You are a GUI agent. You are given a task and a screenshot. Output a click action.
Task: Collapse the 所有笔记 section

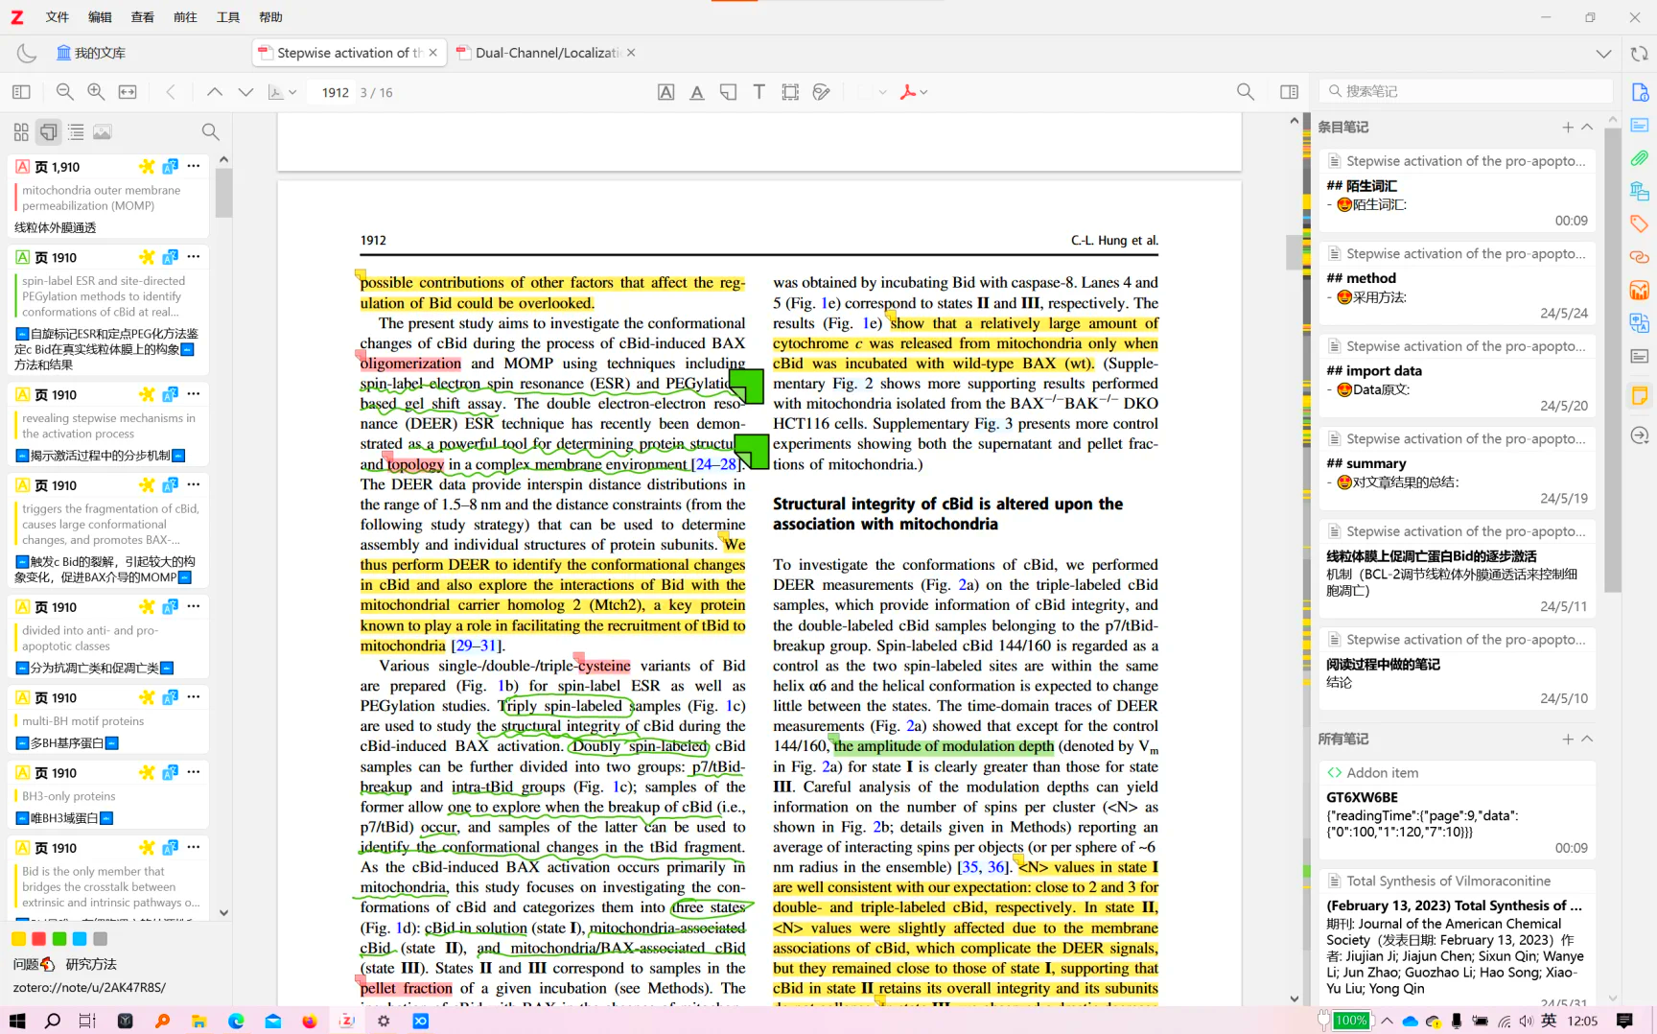(x=1587, y=739)
